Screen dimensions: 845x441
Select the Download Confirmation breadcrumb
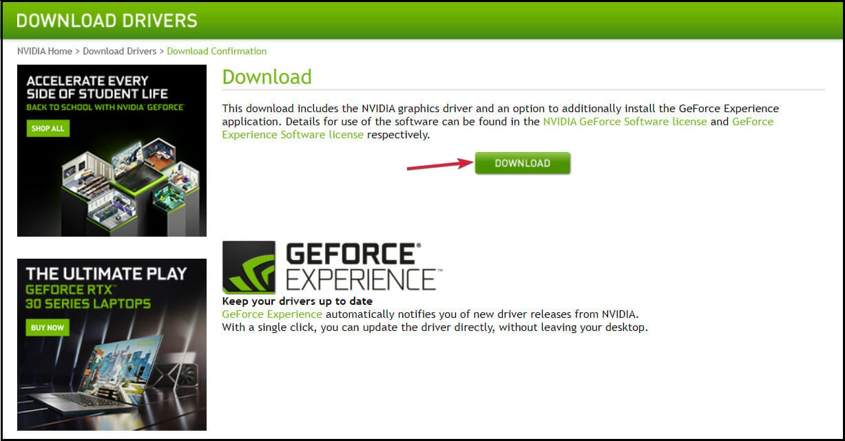click(x=217, y=51)
